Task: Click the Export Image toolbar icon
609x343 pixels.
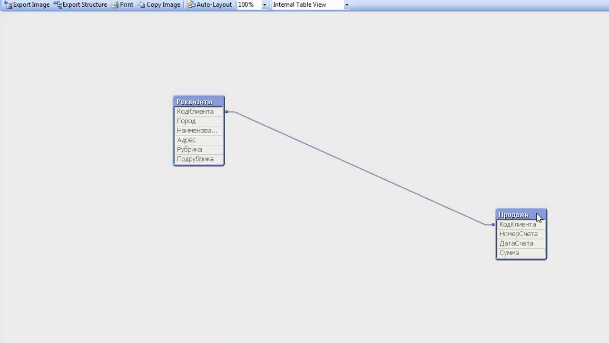Action: tap(8, 5)
